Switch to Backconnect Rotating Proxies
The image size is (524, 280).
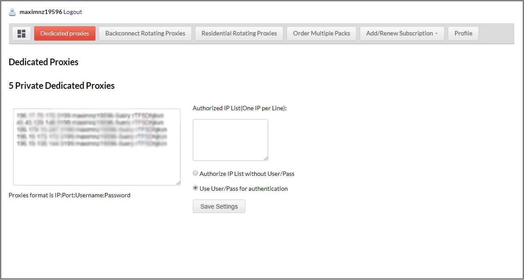[x=145, y=33]
